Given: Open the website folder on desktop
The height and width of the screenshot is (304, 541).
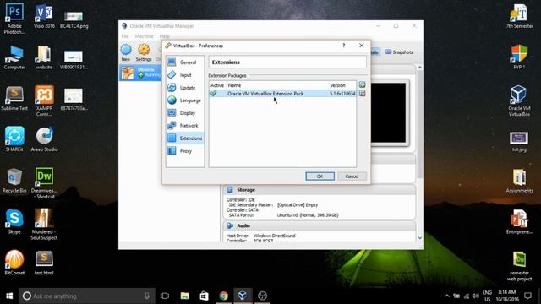Looking at the screenshot, I should 44,57.
